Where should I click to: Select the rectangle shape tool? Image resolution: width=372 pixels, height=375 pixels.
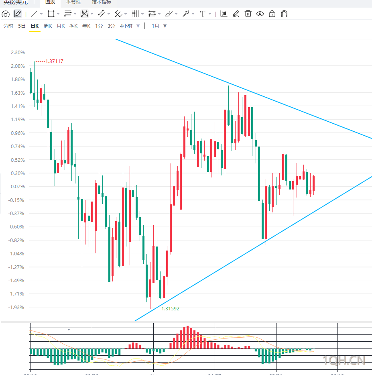pyautogui.click(x=51, y=14)
